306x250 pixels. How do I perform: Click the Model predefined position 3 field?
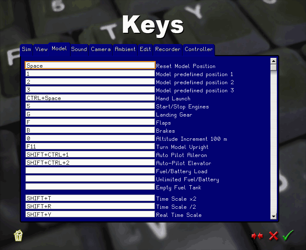click(x=90, y=90)
